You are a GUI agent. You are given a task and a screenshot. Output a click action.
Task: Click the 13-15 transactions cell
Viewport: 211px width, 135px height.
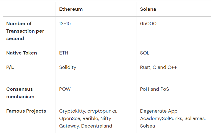click(65, 24)
